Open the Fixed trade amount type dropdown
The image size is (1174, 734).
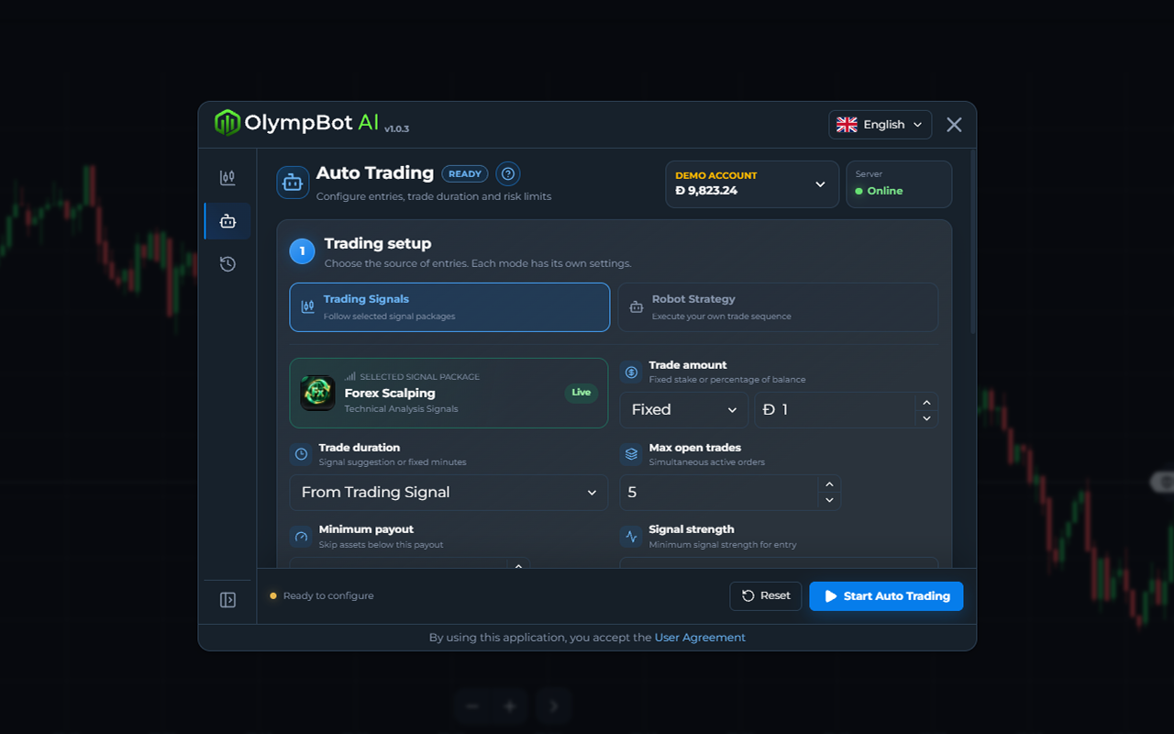tap(684, 410)
